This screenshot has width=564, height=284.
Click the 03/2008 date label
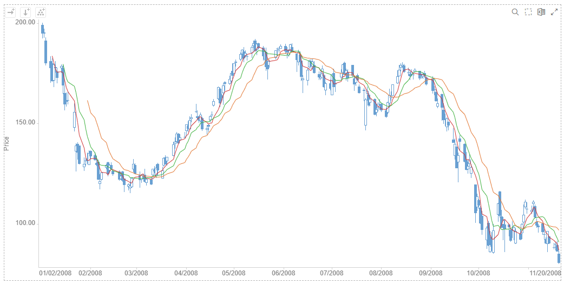click(136, 273)
